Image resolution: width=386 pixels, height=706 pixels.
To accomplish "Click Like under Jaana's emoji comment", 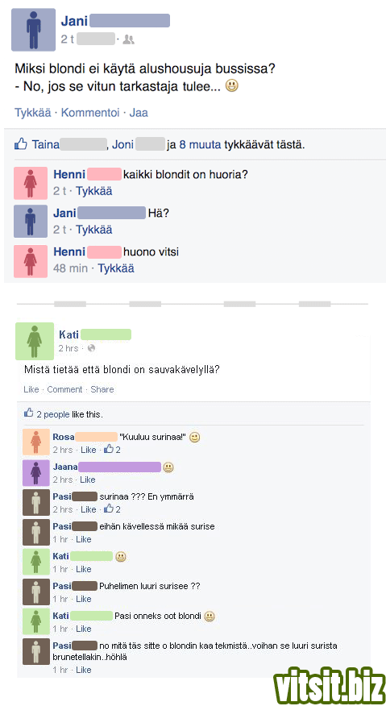I will [88, 480].
